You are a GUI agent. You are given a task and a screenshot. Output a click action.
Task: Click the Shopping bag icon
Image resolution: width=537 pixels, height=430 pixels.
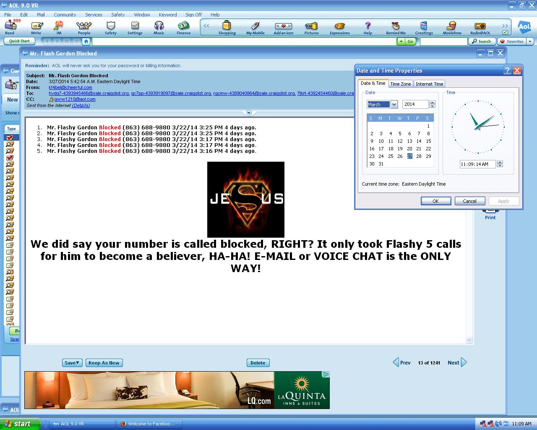227,27
